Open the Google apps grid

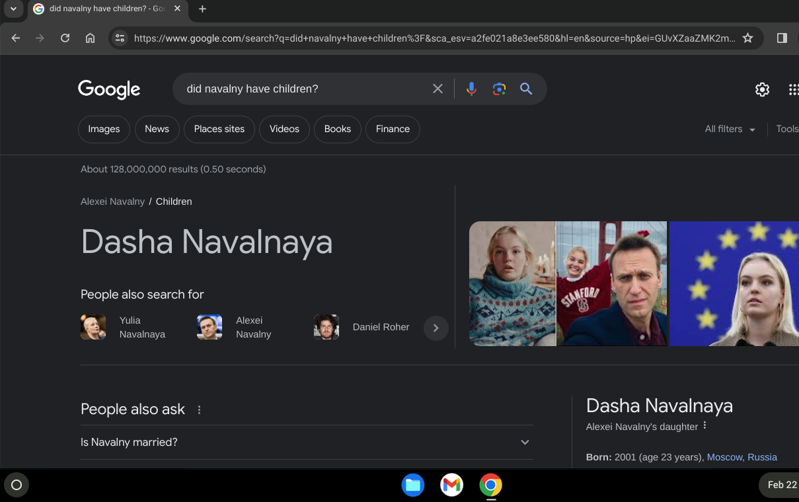pyautogui.click(x=794, y=89)
